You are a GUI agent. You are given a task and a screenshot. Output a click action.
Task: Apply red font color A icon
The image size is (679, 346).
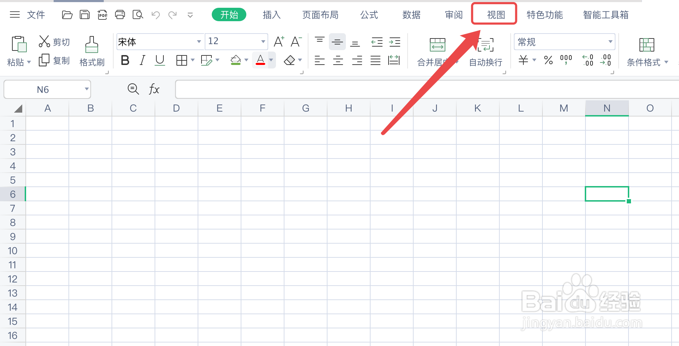260,60
